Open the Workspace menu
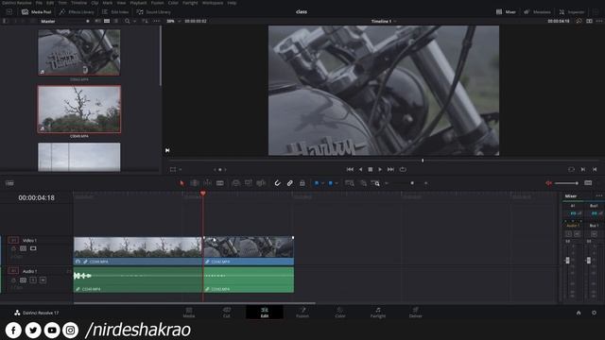 point(213,3)
